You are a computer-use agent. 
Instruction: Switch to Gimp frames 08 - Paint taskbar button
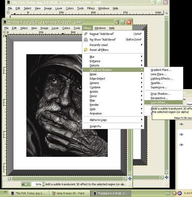[x=69, y=193]
